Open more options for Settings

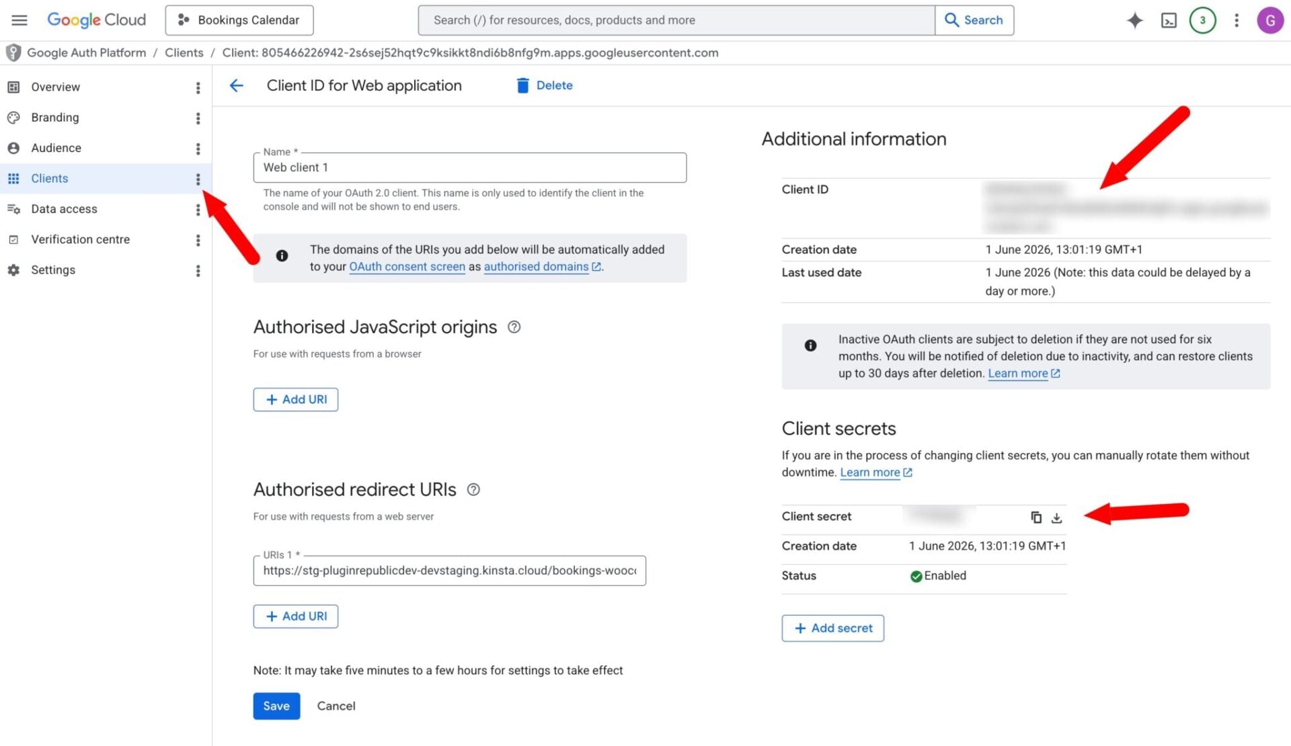tap(198, 271)
